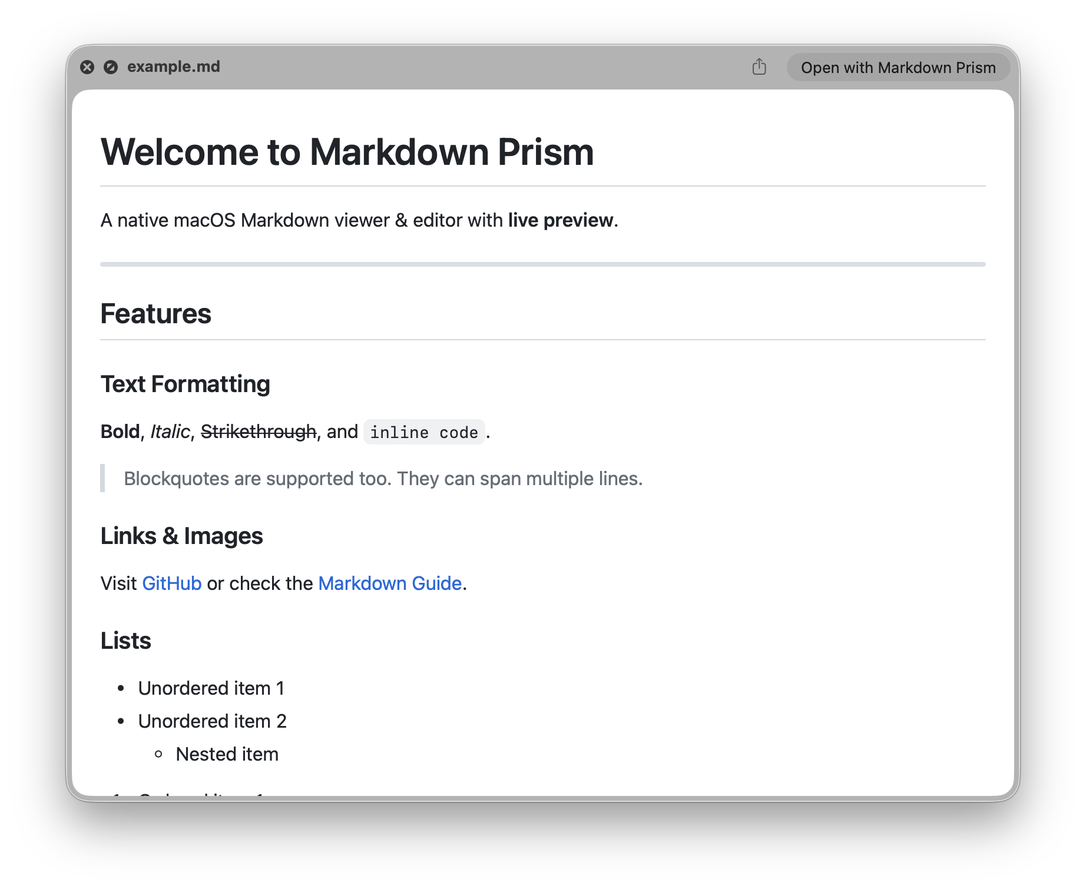Click the live preview bold phrase
The width and height of the screenshot is (1086, 889).
coord(559,220)
